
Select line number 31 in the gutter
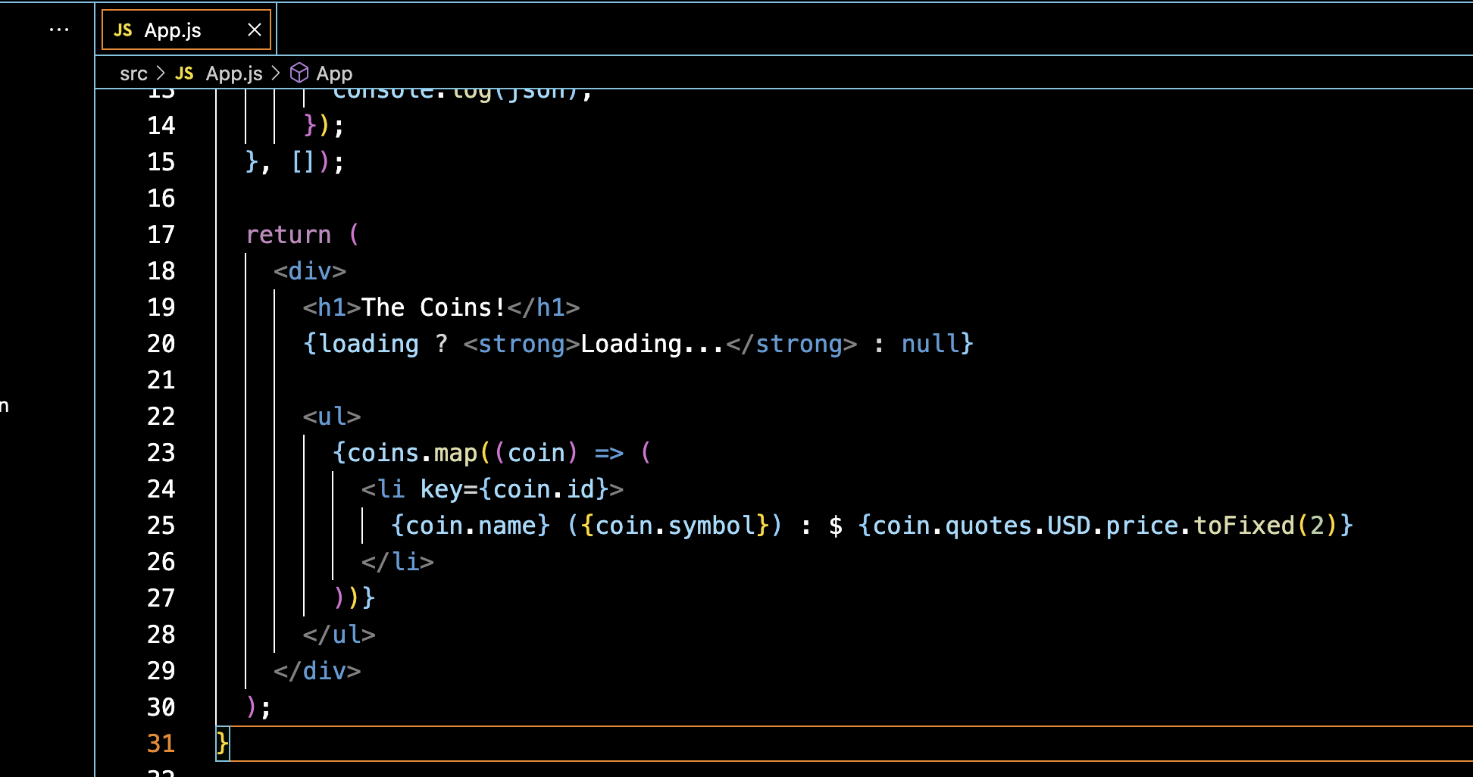click(160, 743)
